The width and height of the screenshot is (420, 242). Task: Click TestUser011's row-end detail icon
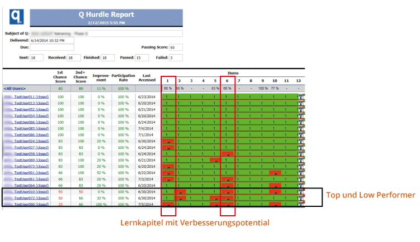coord(302,96)
